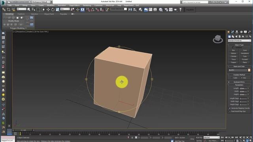The width and height of the screenshot is (253, 142).
Task: Select the Shapes category icon
Action: point(233,37)
